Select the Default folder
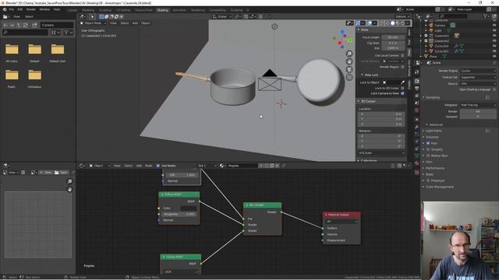This screenshot has width=499, height=280. 34,52
